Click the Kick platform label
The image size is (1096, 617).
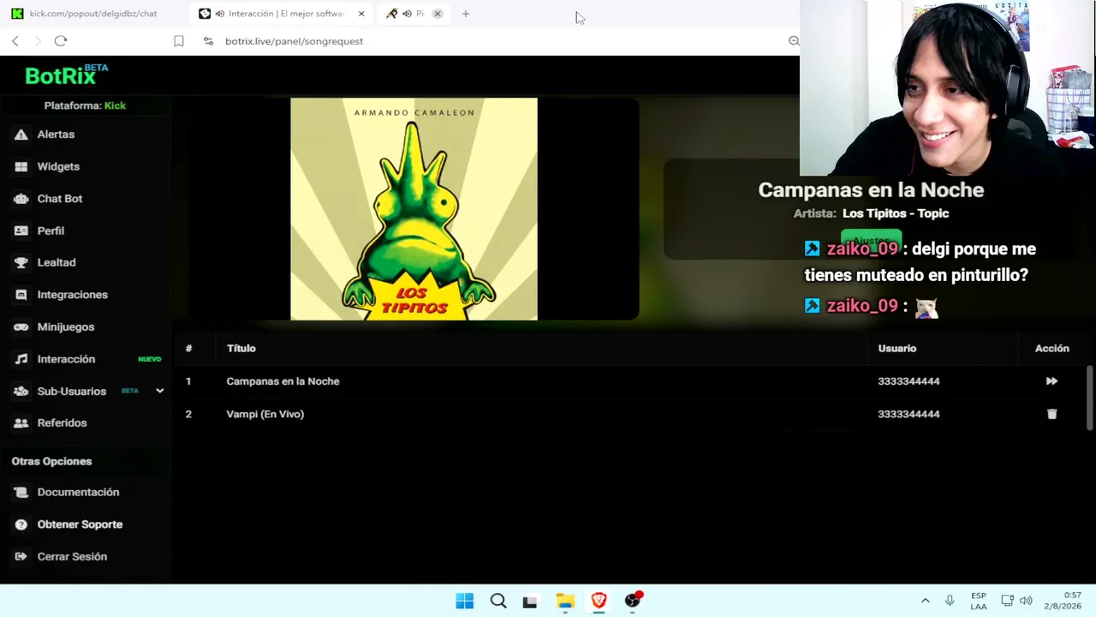click(x=115, y=105)
